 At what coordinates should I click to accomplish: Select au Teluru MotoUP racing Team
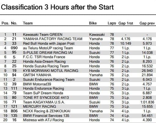[x=48, y=48]
